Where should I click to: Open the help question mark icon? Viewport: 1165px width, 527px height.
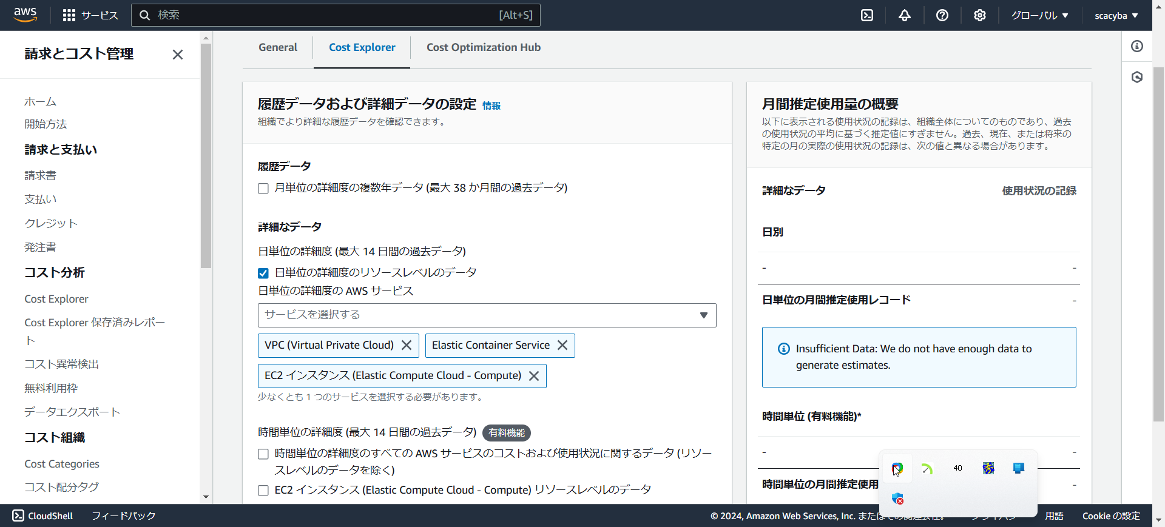(942, 15)
